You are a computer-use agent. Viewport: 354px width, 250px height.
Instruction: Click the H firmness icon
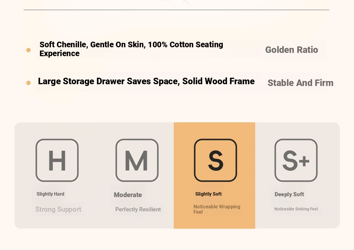coord(57,160)
